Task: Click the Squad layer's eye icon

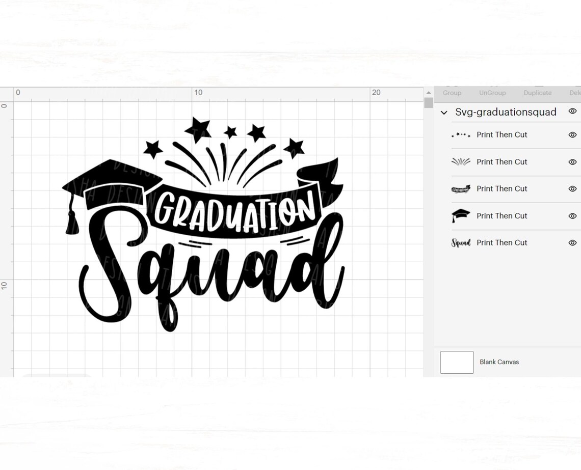Action: coord(572,243)
